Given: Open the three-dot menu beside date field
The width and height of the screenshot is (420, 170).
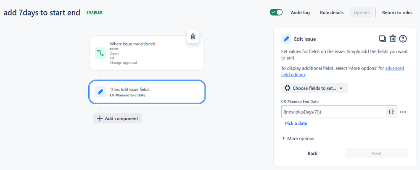Looking at the screenshot, I should tap(403, 112).
